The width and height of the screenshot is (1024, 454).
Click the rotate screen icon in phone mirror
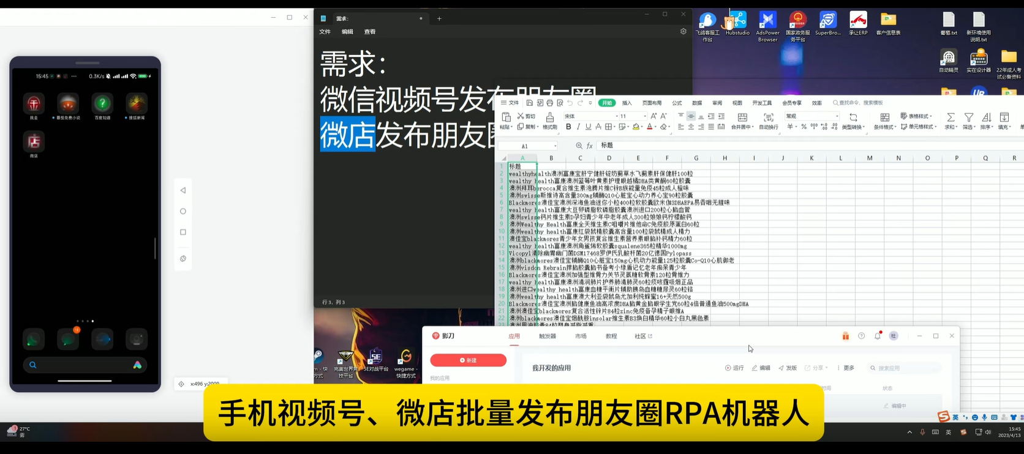pyautogui.click(x=183, y=258)
